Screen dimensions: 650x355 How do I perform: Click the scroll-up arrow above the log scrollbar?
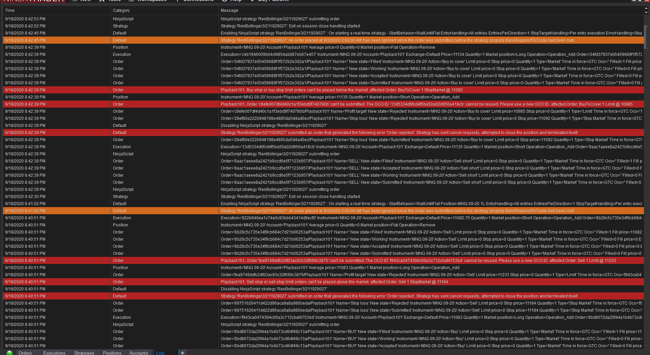[646, 8]
